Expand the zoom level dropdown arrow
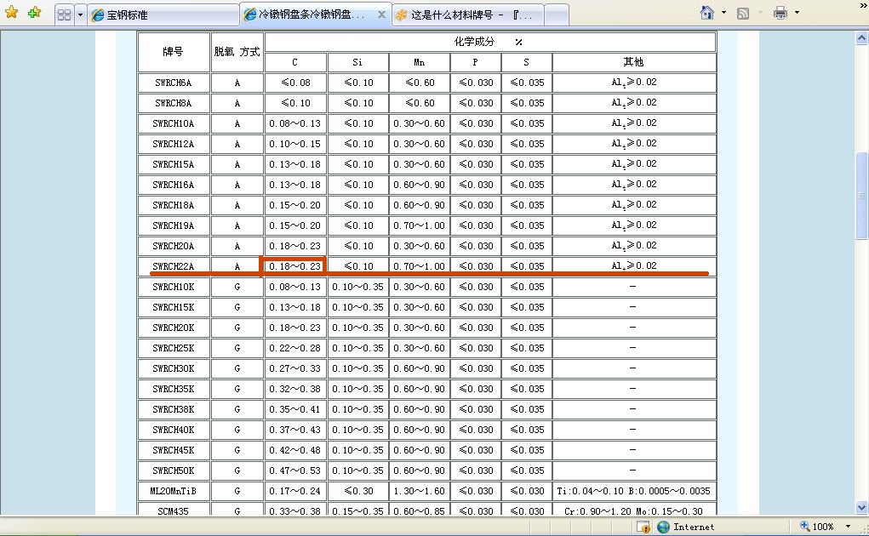 coord(848,526)
